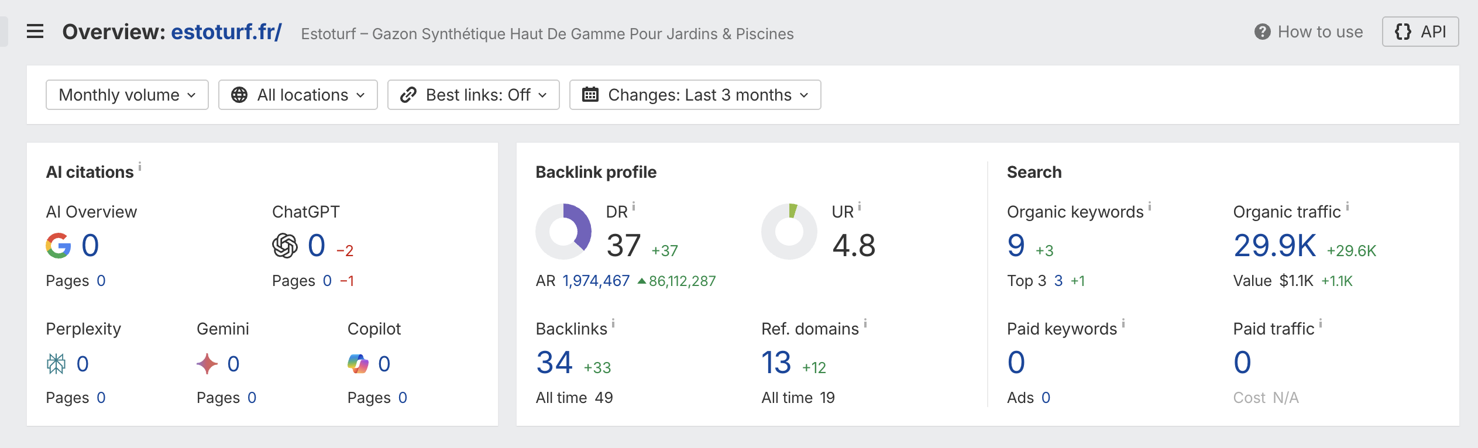
Task: Click the Gemini sparkle icon
Action: (207, 364)
